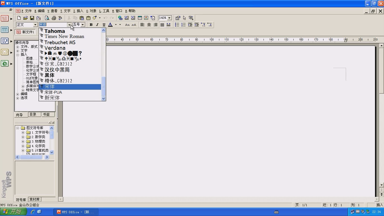Screen dimensions: 384x216
Task: Choose the arrow selection pointer tool
Action: pos(184,18)
